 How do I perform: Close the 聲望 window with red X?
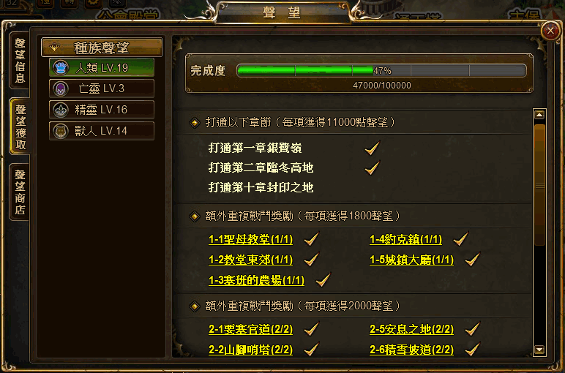550,31
